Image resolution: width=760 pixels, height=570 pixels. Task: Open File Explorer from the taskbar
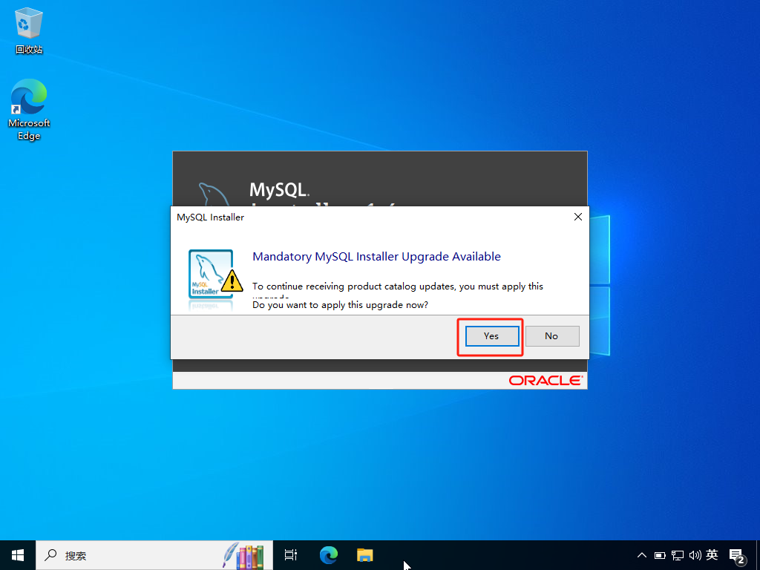pyautogui.click(x=365, y=555)
